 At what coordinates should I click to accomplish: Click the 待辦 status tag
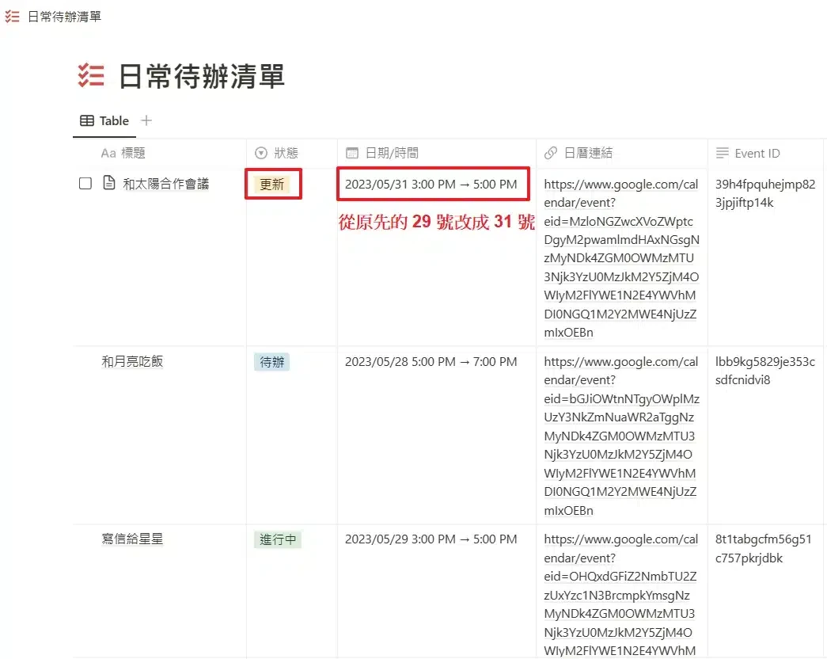[272, 362]
